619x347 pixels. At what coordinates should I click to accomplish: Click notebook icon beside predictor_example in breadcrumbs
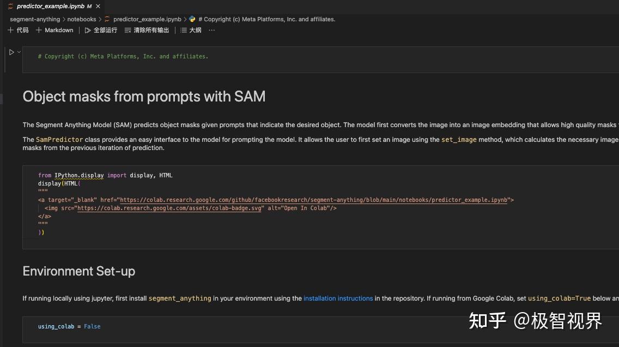click(107, 19)
